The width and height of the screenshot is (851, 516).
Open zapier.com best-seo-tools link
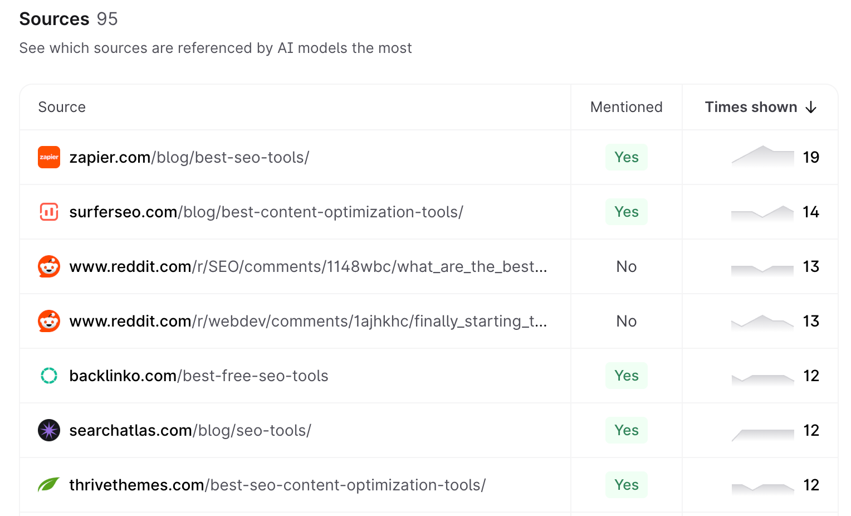(189, 158)
